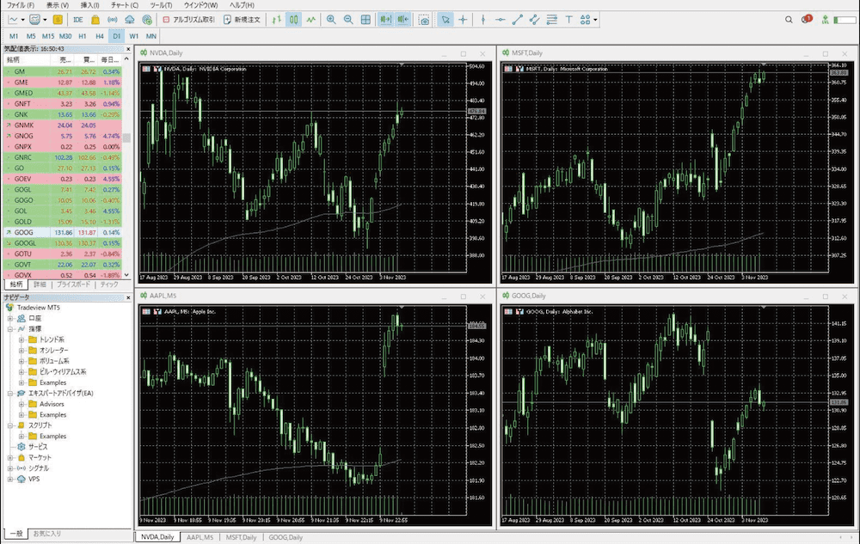
Task: Expand the トレンド系 indicators folder
Action: point(21,339)
